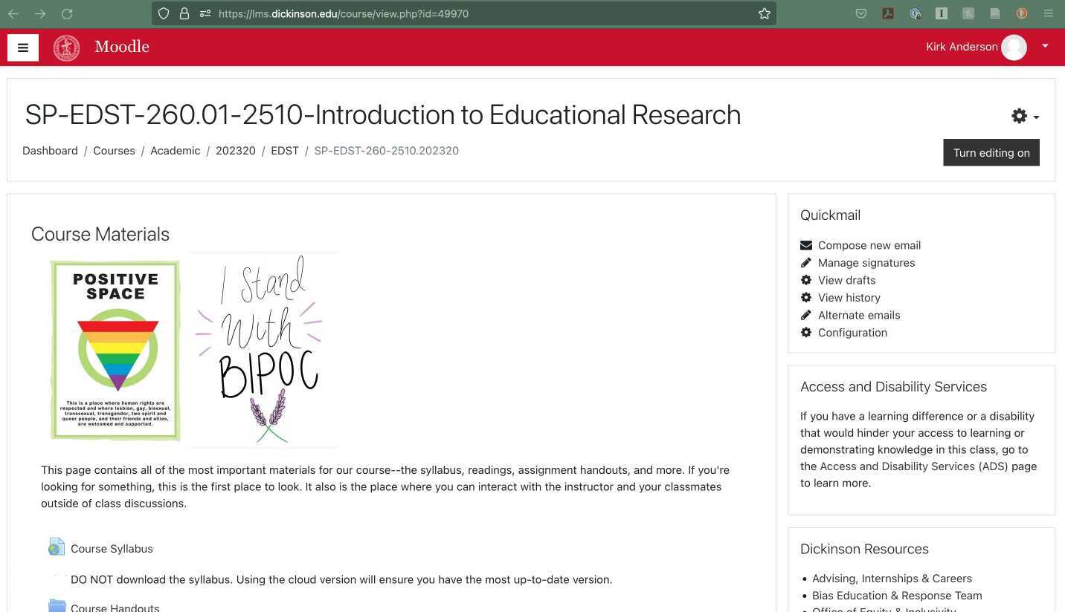This screenshot has height=612, width=1065.
Task: Open the course actions gear dropdown
Action: tap(1020, 116)
